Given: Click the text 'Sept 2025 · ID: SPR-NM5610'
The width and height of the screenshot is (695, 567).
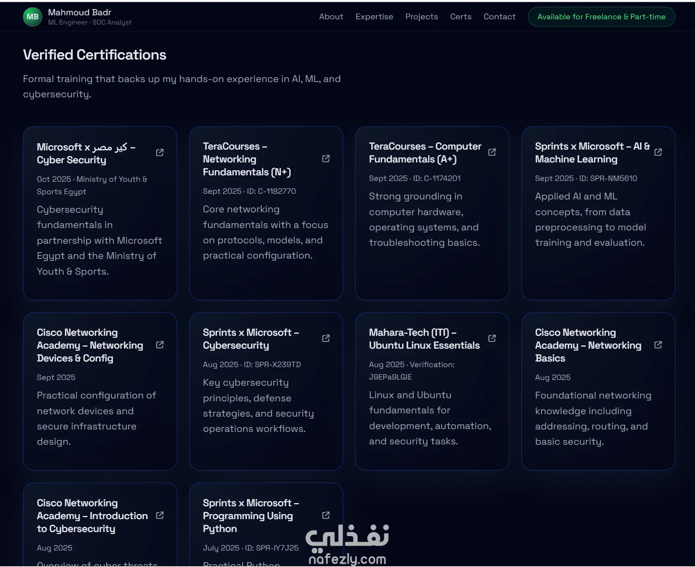Looking at the screenshot, I should (586, 178).
